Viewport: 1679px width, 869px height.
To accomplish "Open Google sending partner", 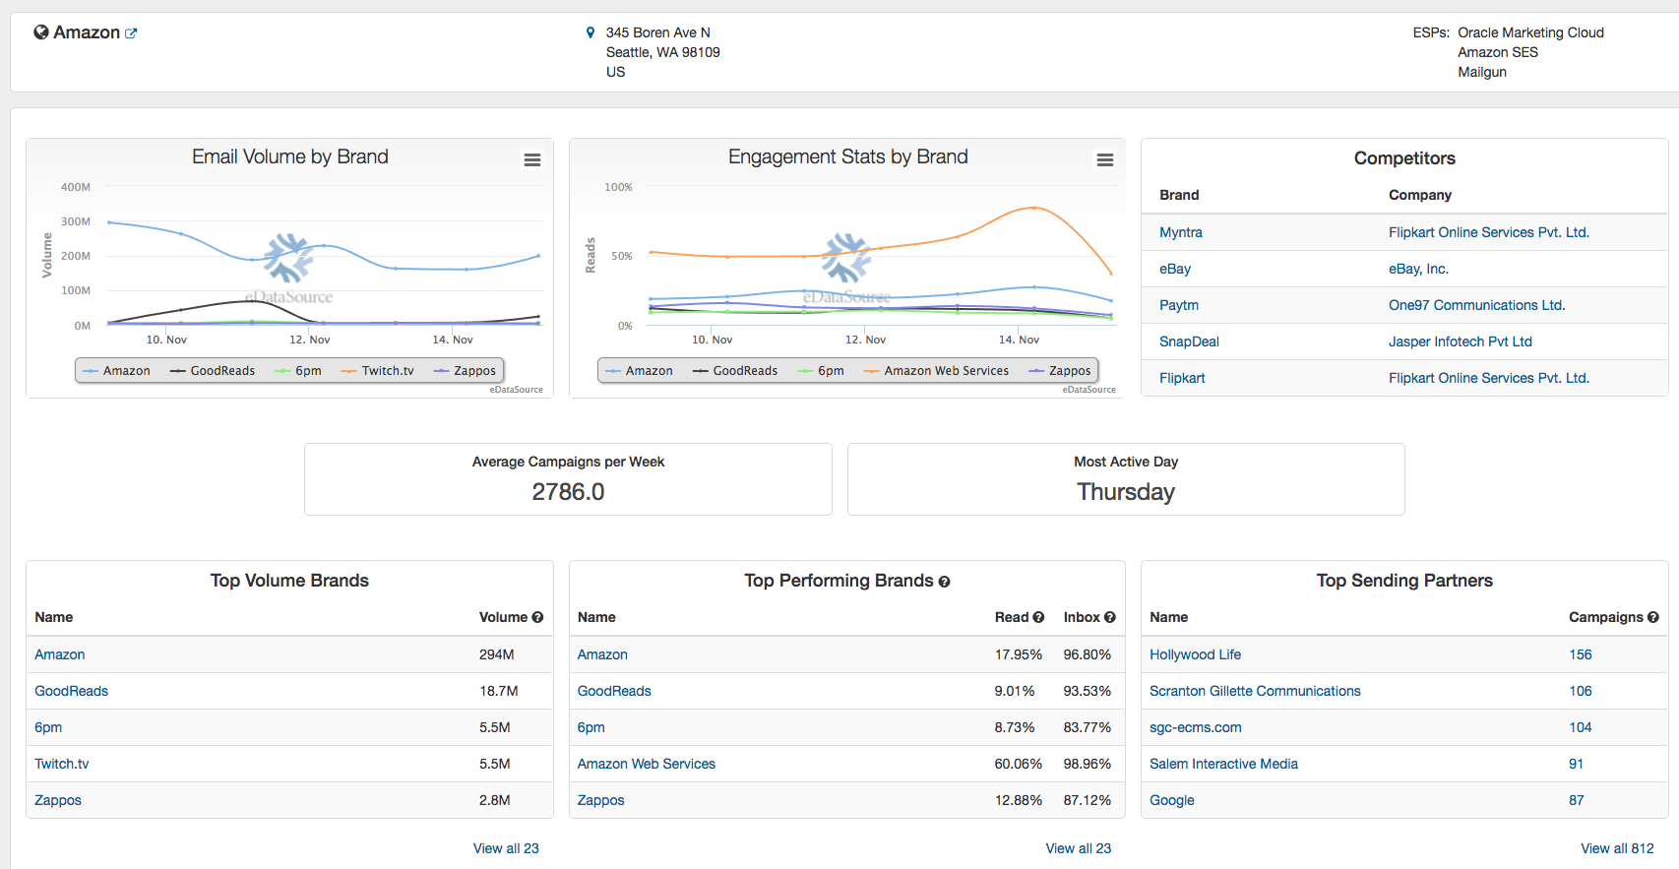I will click(1172, 800).
